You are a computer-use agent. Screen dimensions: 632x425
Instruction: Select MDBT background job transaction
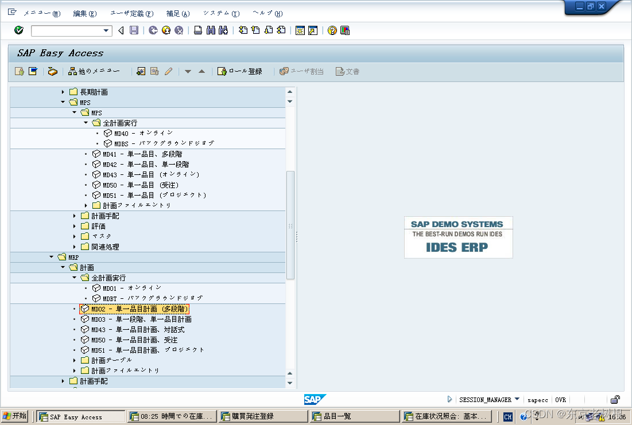point(148,298)
